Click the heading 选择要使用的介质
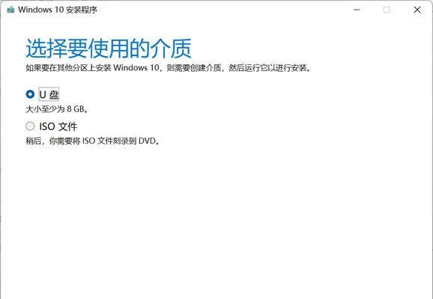This screenshot has width=433, height=299. [109, 49]
